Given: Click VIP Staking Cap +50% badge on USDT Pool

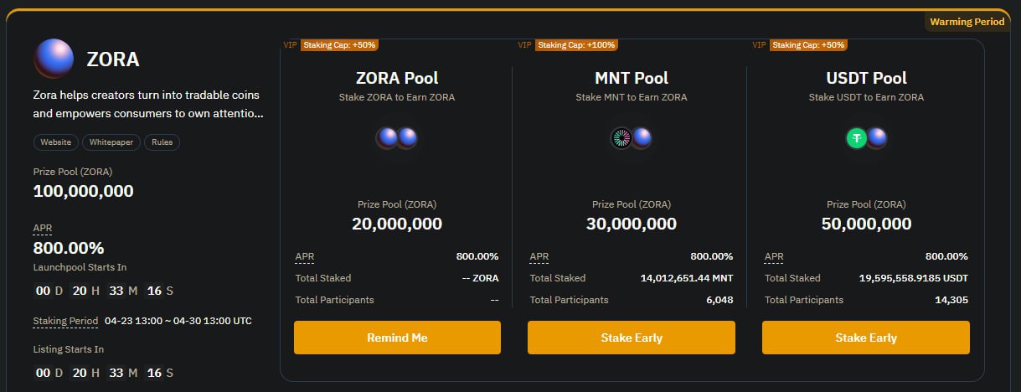Looking at the screenshot, I should pyautogui.click(x=801, y=44).
